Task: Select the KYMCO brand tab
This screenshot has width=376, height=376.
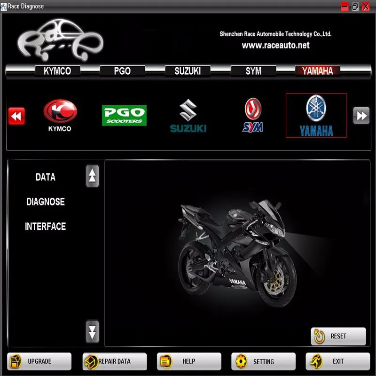Action: [57, 71]
